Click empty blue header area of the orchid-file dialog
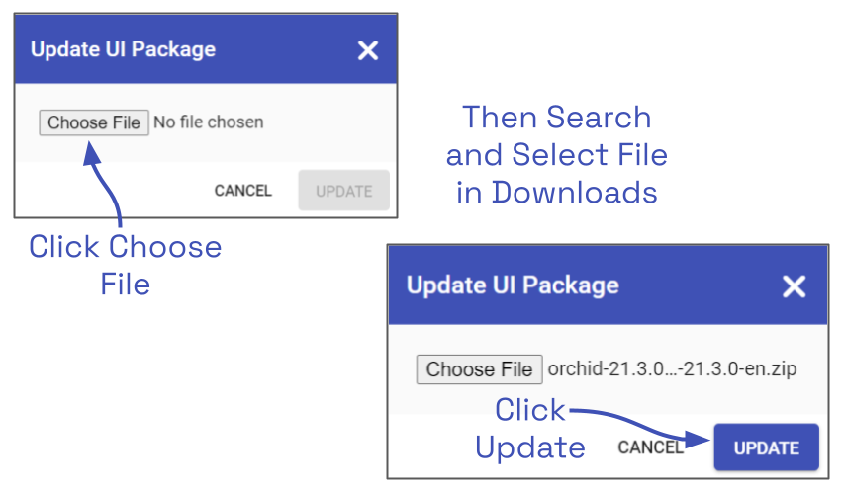The width and height of the screenshot is (843, 488). point(702,285)
